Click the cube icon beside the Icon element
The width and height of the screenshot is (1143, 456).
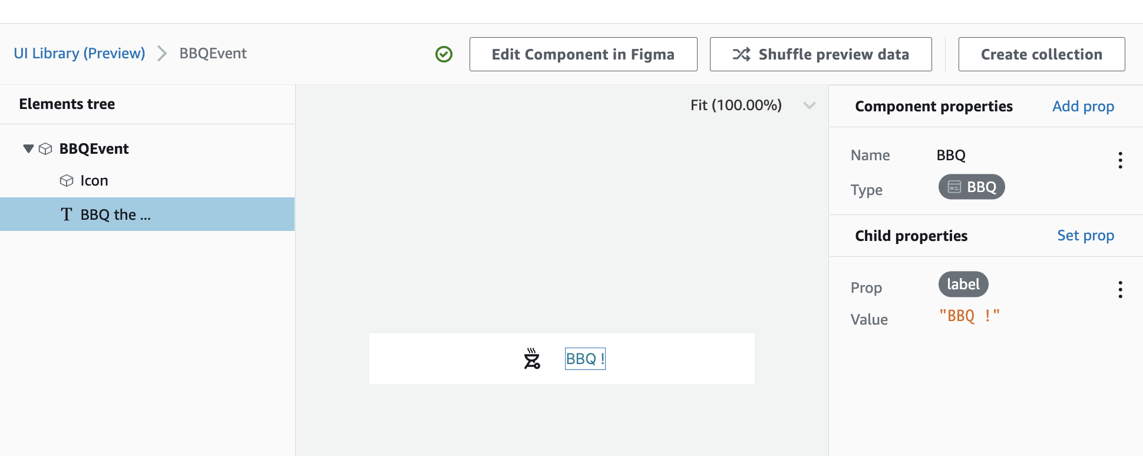67,180
